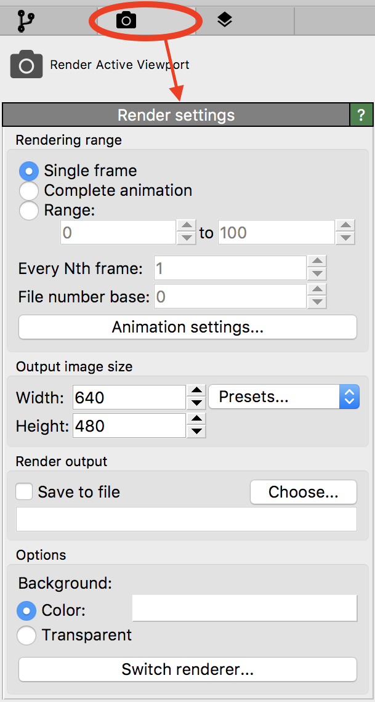Open the pipelines tab with branch icon
Image resolution: width=375 pixels, height=702 pixels.
tap(26, 21)
